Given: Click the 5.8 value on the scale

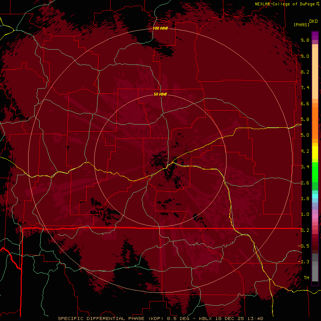Looking at the screenshot, I should tap(305, 119).
